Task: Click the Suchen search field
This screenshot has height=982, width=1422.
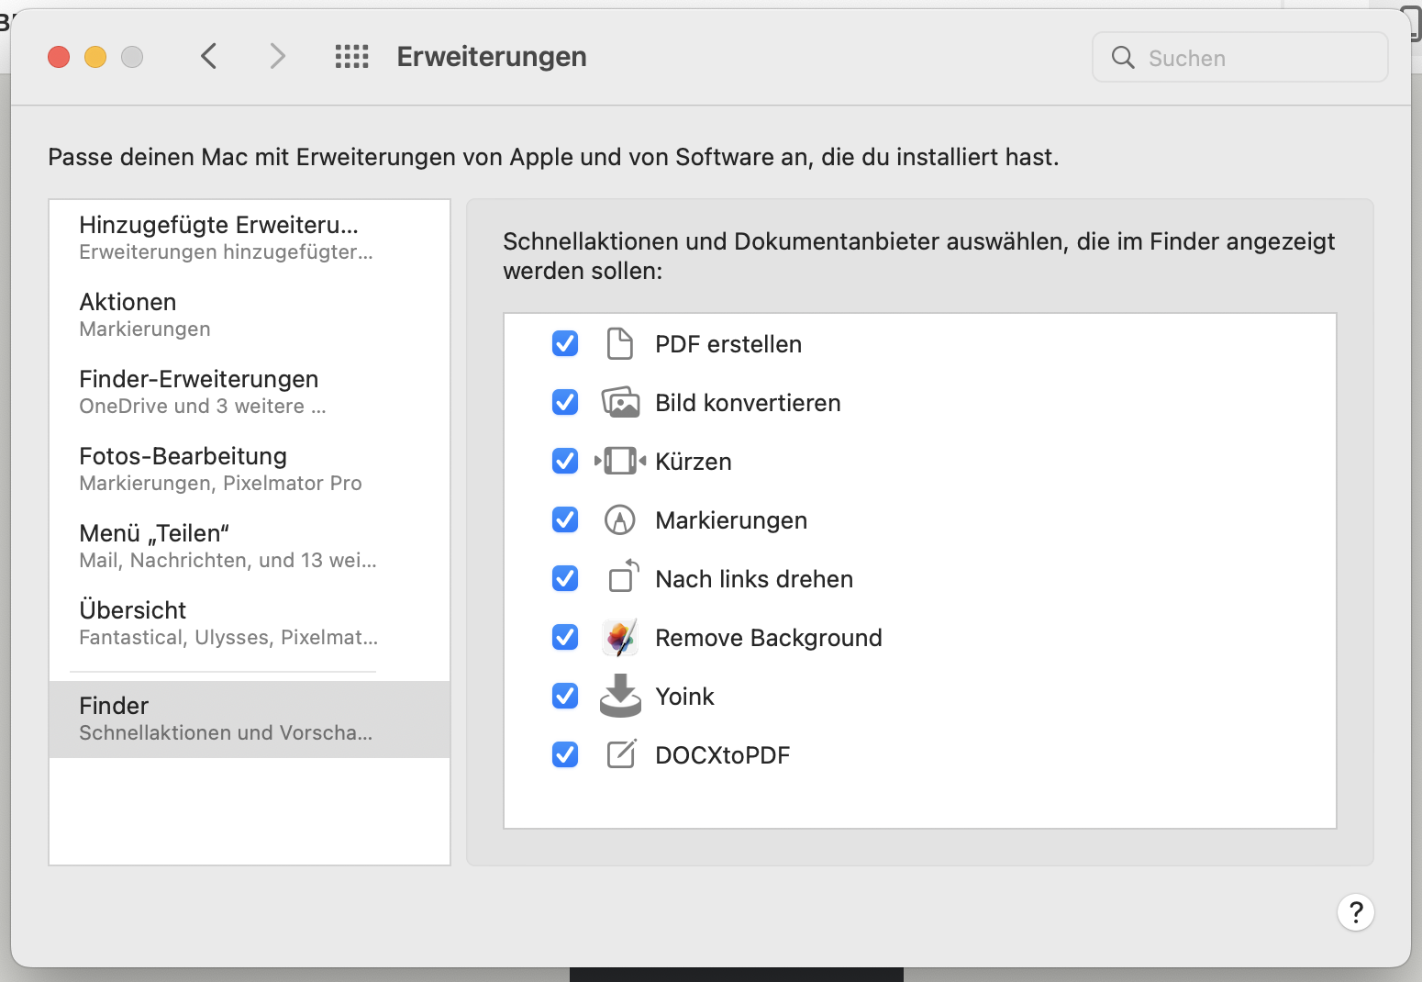Action: 1239,58
